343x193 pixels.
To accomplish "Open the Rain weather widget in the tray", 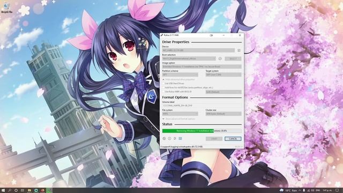I will tap(288, 191).
